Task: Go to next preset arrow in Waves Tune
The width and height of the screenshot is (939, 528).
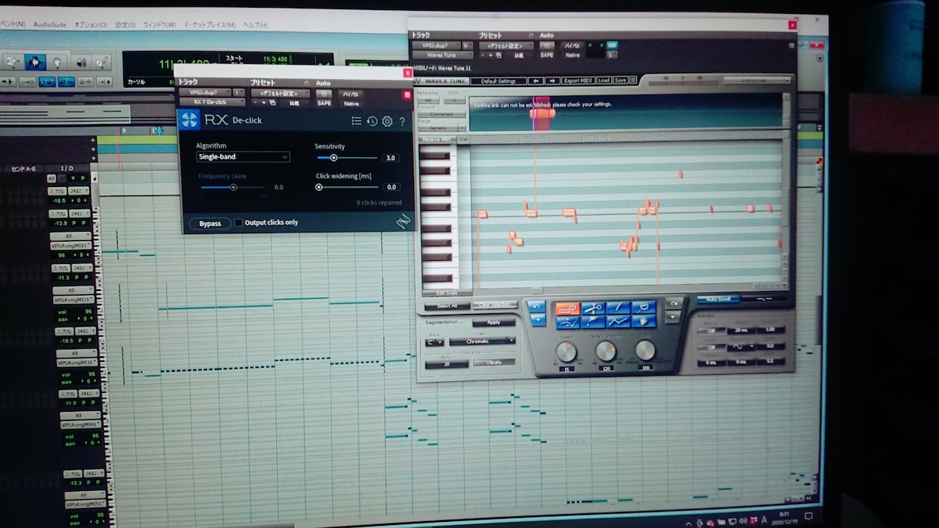Action: 553,81
